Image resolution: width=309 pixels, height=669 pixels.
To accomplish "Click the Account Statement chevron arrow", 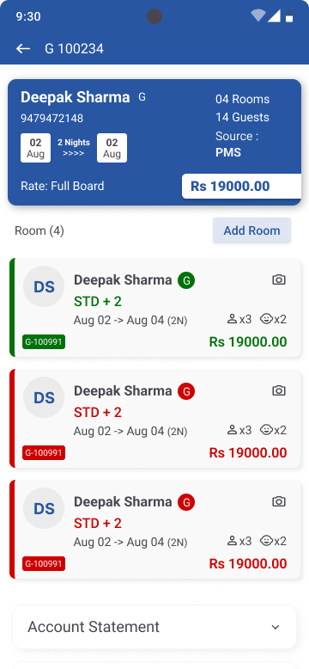I will [276, 627].
